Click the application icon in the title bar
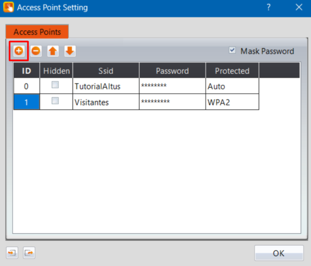311x266 pixels. click(8, 7)
